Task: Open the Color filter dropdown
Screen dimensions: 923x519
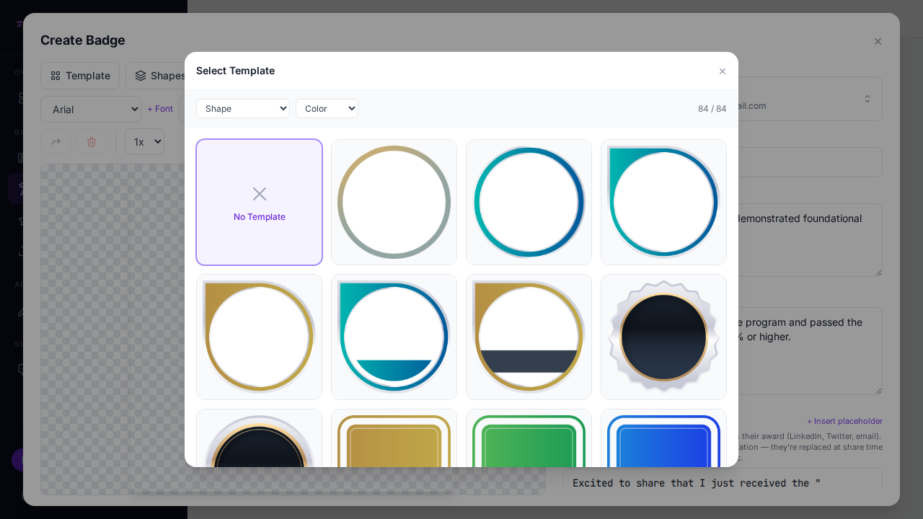Action: point(327,109)
